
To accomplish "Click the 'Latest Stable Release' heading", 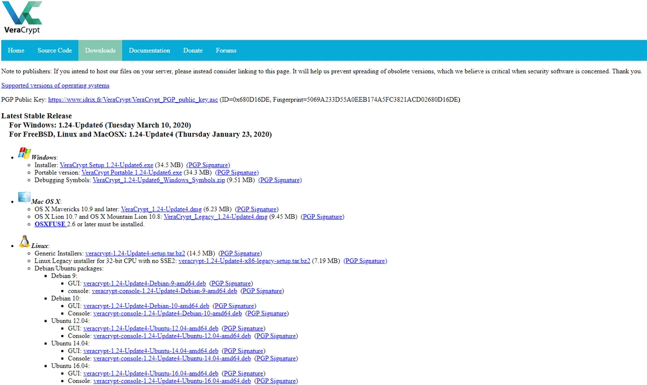I will point(37,116).
